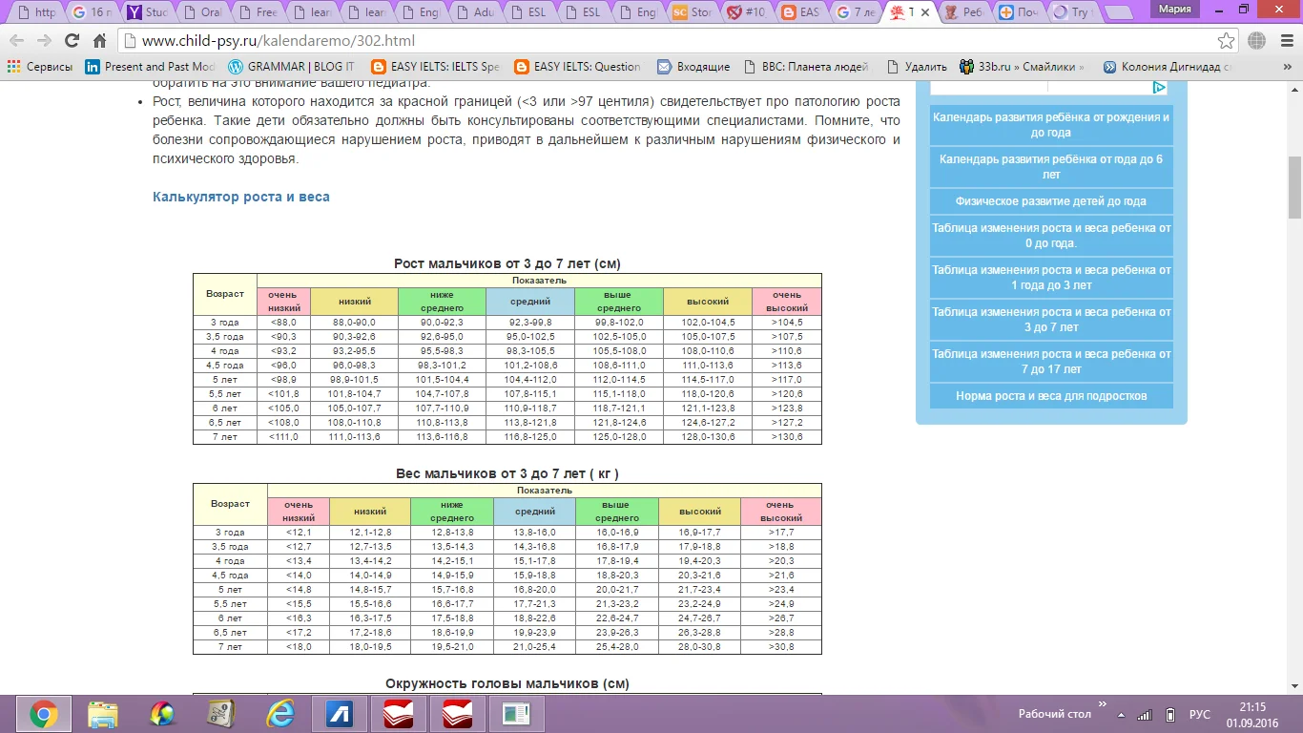Click the browser back arrow button
Screen dimensions: 1303x733
click(x=17, y=41)
